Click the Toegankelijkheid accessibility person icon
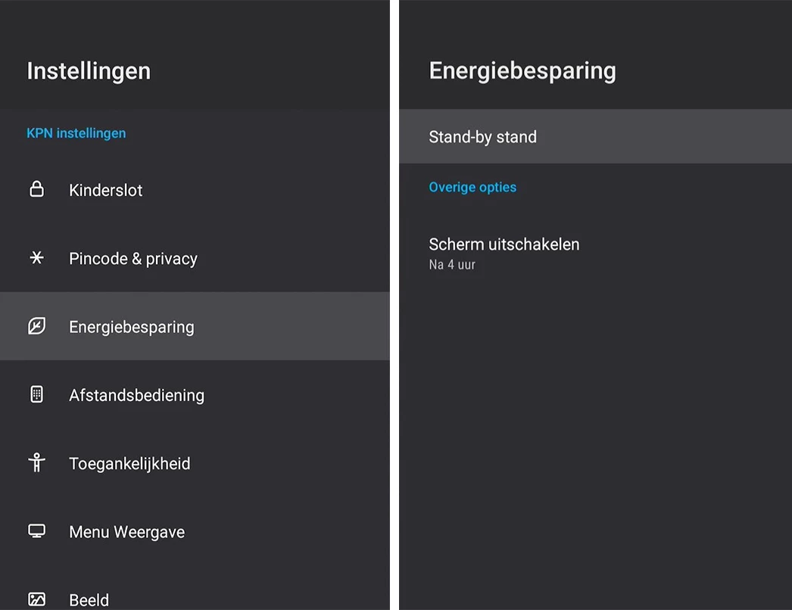 [x=36, y=463]
